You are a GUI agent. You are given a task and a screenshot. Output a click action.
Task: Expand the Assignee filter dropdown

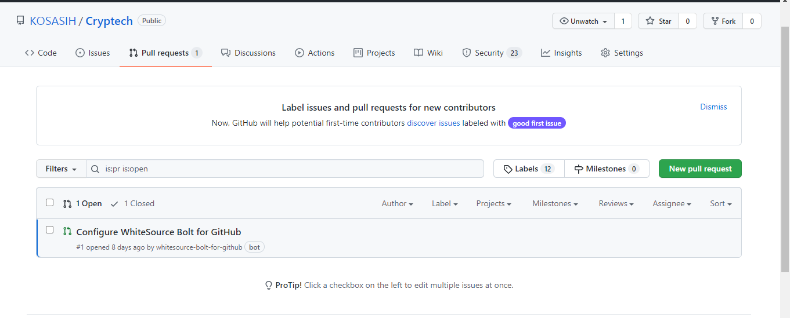(x=672, y=203)
